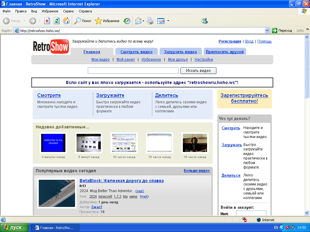Viewport: 310px width, 232px height.
Task: Show hidden system tray icons
Action: pyautogui.click(x=282, y=227)
